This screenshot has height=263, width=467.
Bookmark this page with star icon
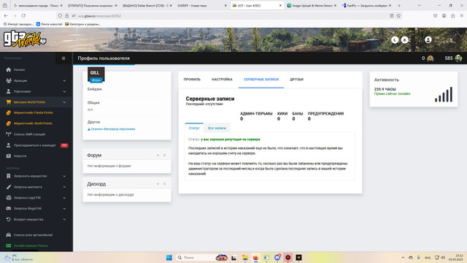tap(398, 16)
